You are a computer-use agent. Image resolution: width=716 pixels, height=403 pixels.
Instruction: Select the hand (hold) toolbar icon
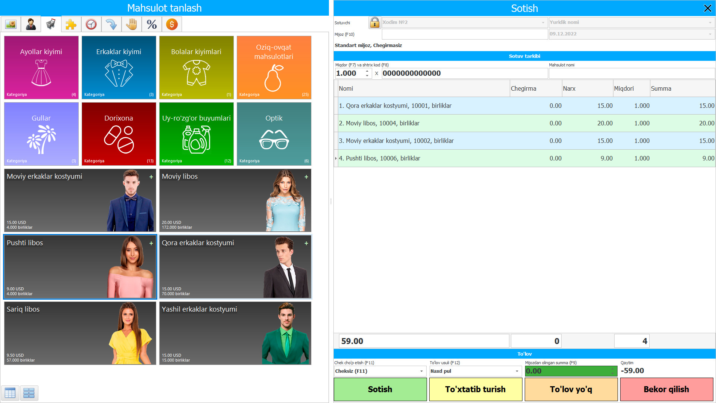coord(131,24)
